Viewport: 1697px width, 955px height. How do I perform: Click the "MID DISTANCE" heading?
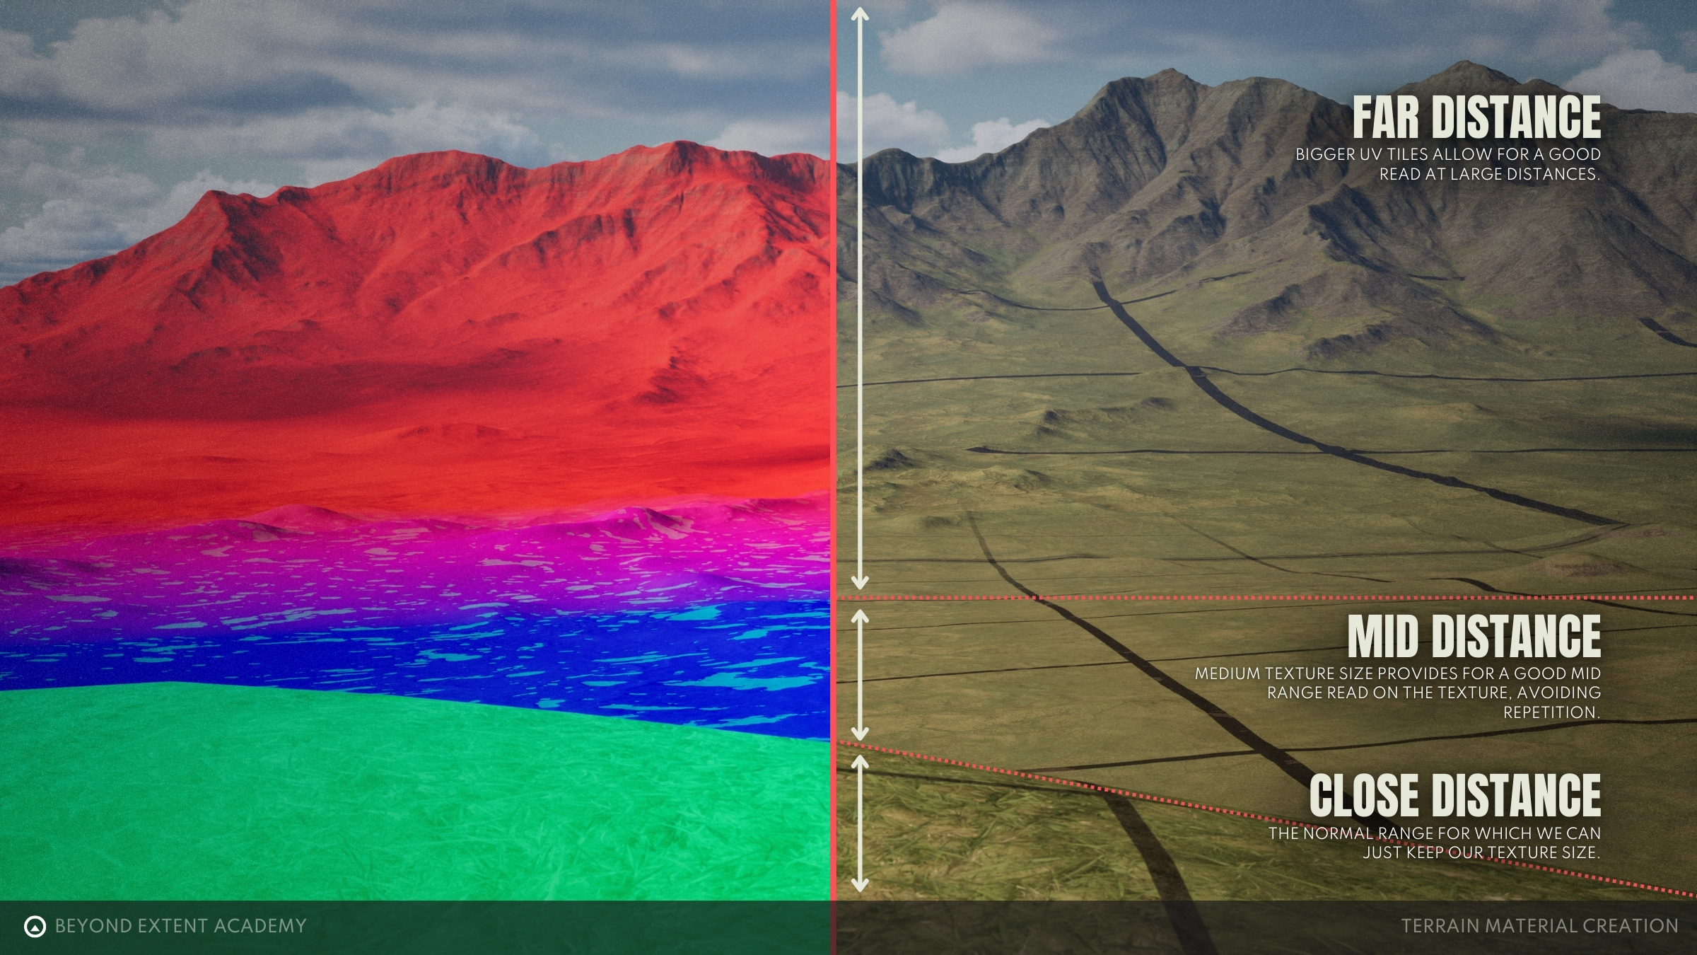[1474, 636]
